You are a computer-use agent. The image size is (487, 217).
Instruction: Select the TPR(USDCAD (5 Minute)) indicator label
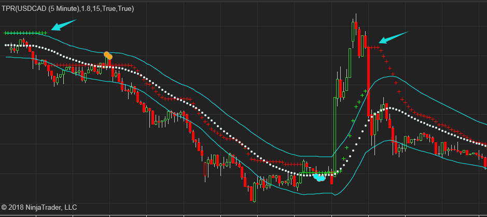68,9
